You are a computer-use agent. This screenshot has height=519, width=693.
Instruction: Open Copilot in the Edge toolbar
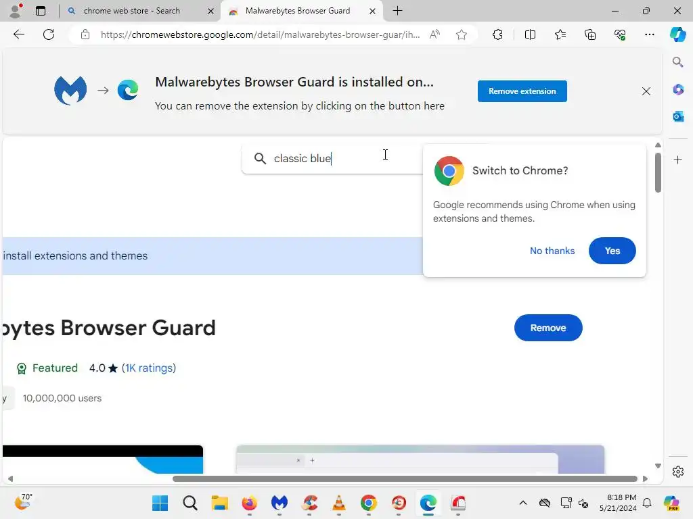click(677, 34)
